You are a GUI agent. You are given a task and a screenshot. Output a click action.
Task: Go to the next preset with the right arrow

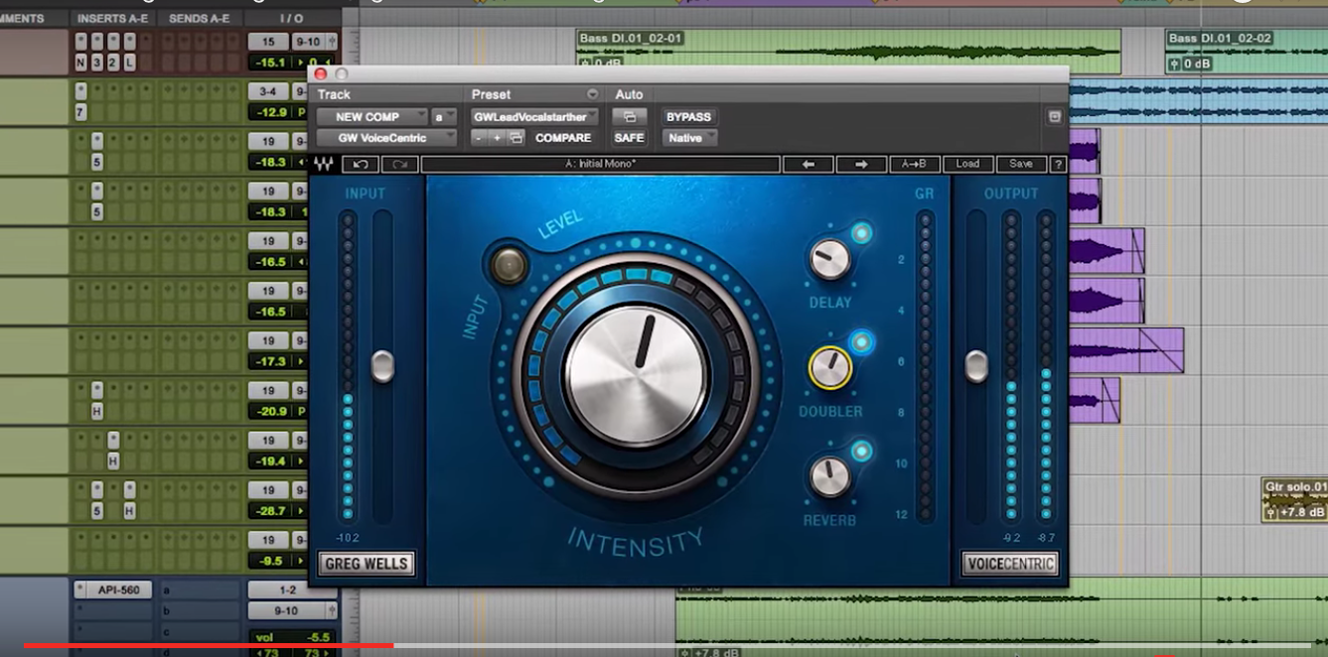861,164
